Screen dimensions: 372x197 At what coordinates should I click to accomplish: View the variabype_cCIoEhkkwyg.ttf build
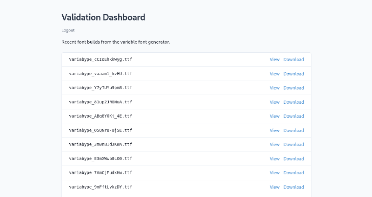pos(274,60)
